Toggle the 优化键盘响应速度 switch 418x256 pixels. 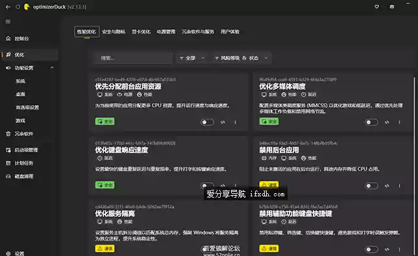click(207, 185)
